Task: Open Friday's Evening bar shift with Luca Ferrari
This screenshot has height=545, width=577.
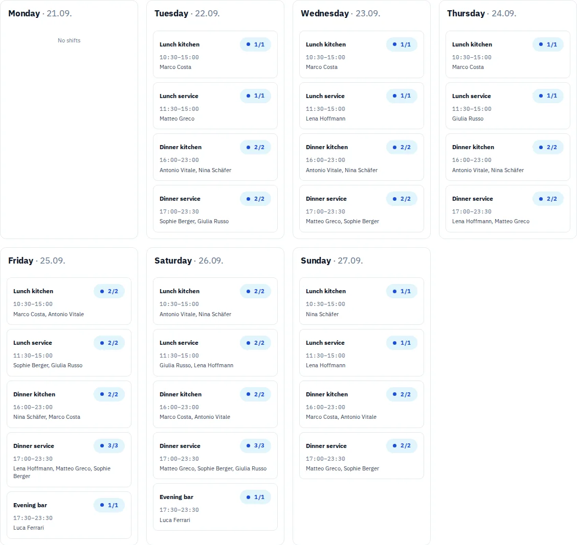Action: (x=69, y=515)
